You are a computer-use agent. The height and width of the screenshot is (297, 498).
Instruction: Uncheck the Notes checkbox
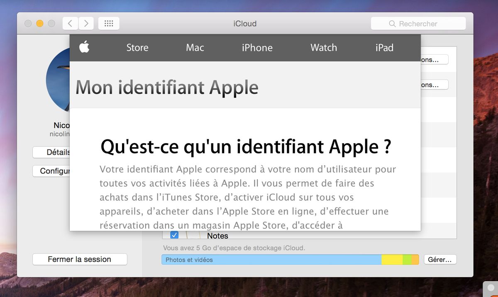pyautogui.click(x=174, y=235)
